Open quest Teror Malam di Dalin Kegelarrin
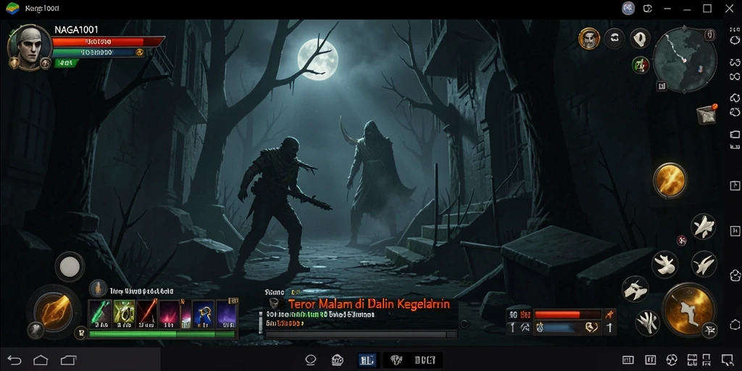Viewport: 742px width, 371px height. click(369, 304)
